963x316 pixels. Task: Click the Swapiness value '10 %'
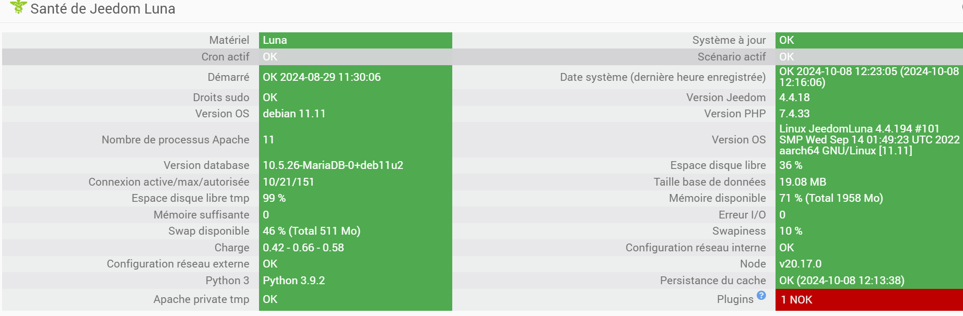[x=791, y=231]
